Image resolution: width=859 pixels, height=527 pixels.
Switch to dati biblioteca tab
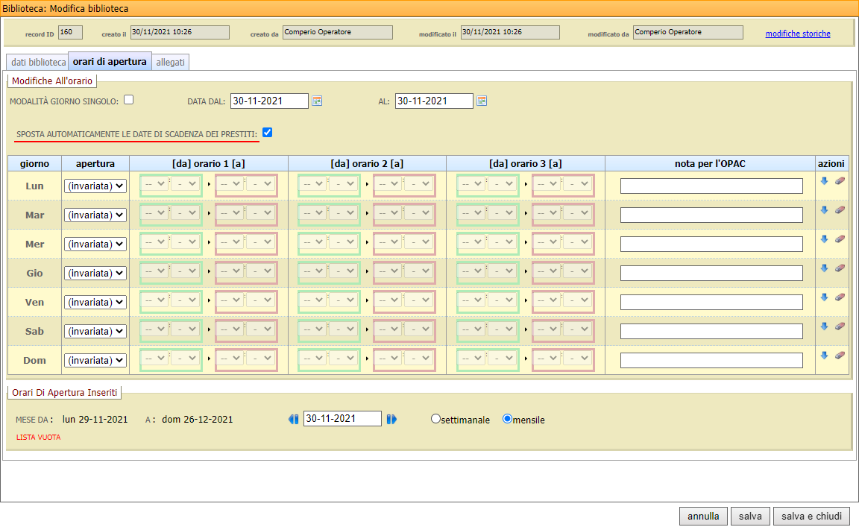coord(37,62)
